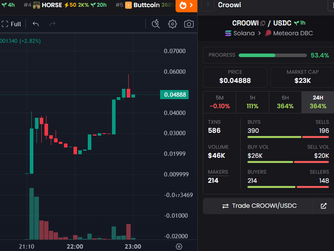Click the BUY VOL $26K value
The height and width of the screenshot is (251, 334).
(x=255, y=156)
